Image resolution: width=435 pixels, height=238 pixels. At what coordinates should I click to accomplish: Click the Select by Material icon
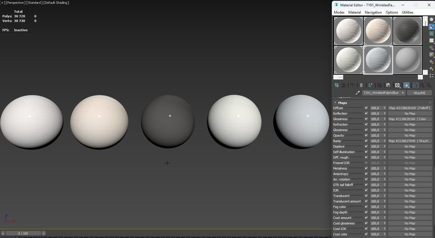(432, 68)
